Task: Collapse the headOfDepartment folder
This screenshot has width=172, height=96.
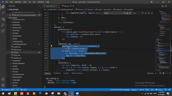Action: (19, 44)
